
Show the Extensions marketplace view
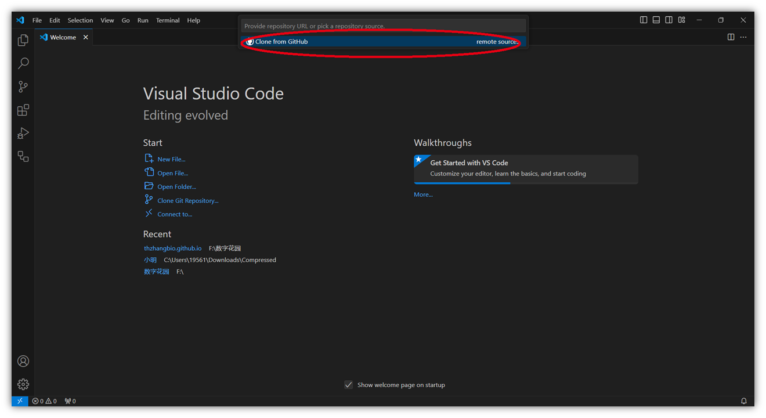click(x=23, y=110)
